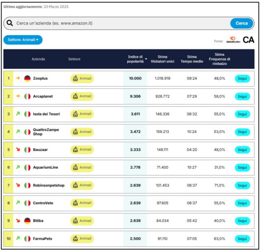Click the Azienda column header

point(38,59)
